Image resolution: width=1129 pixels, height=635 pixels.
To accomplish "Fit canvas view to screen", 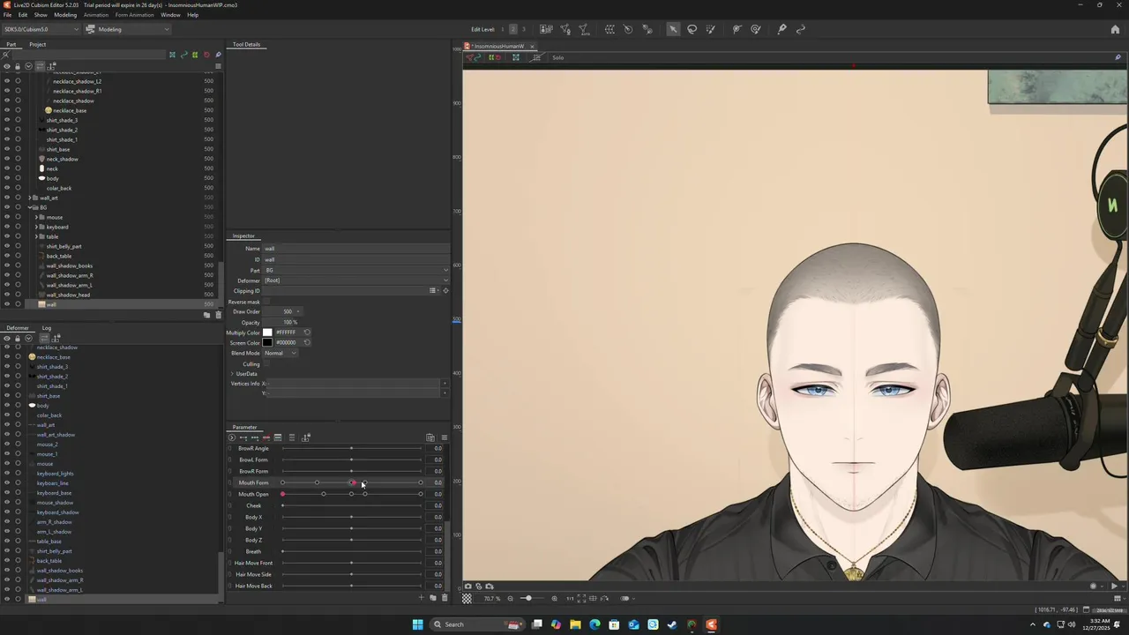I will click(x=581, y=598).
